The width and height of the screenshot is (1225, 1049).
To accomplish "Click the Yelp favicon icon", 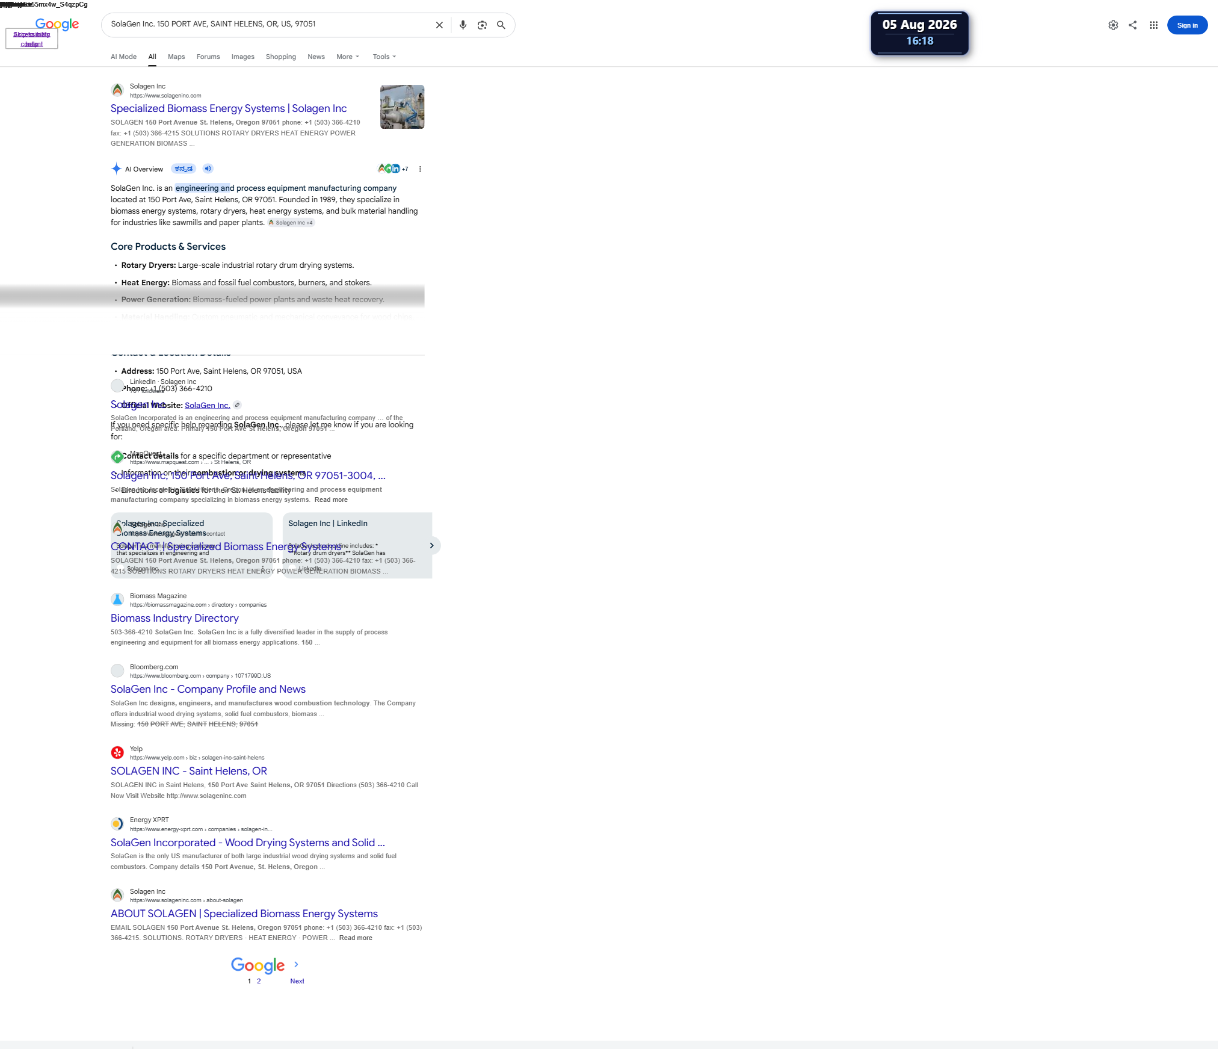I will pyautogui.click(x=117, y=753).
